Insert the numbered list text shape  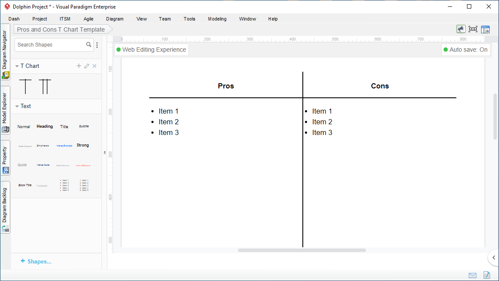[x=84, y=185]
